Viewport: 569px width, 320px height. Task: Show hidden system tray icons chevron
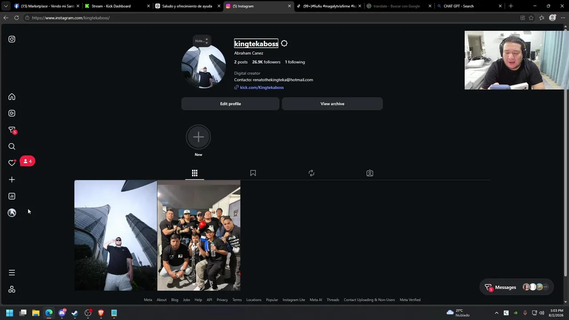tap(497, 313)
